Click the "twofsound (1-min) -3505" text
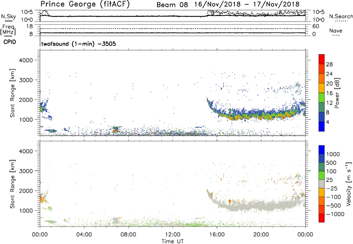This screenshot has height=244, width=353. [79, 44]
